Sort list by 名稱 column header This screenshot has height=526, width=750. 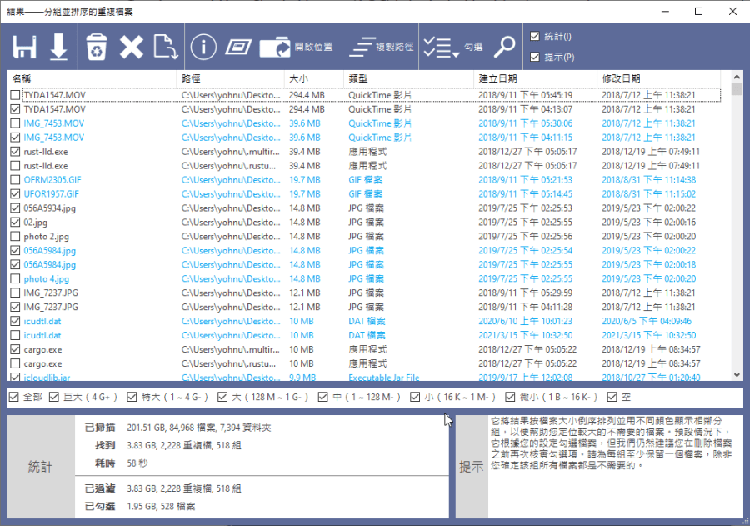pos(92,78)
